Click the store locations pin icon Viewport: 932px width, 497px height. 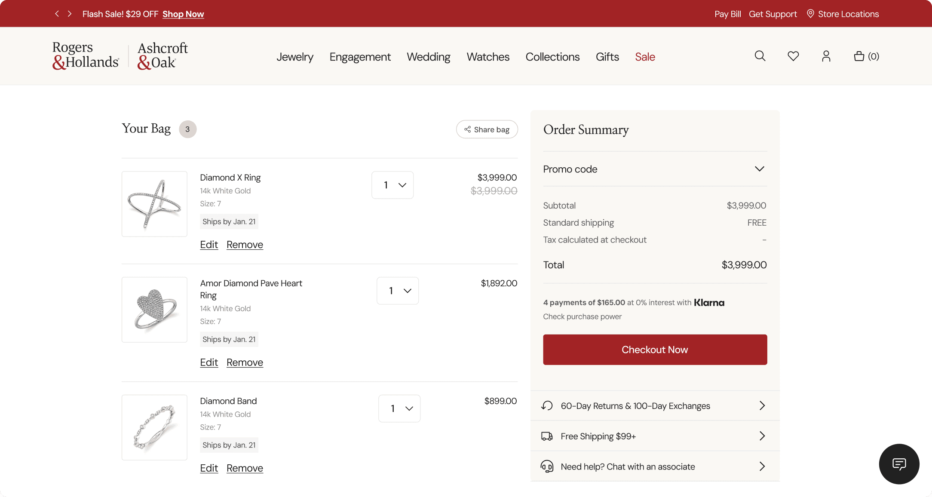coord(810,14)
